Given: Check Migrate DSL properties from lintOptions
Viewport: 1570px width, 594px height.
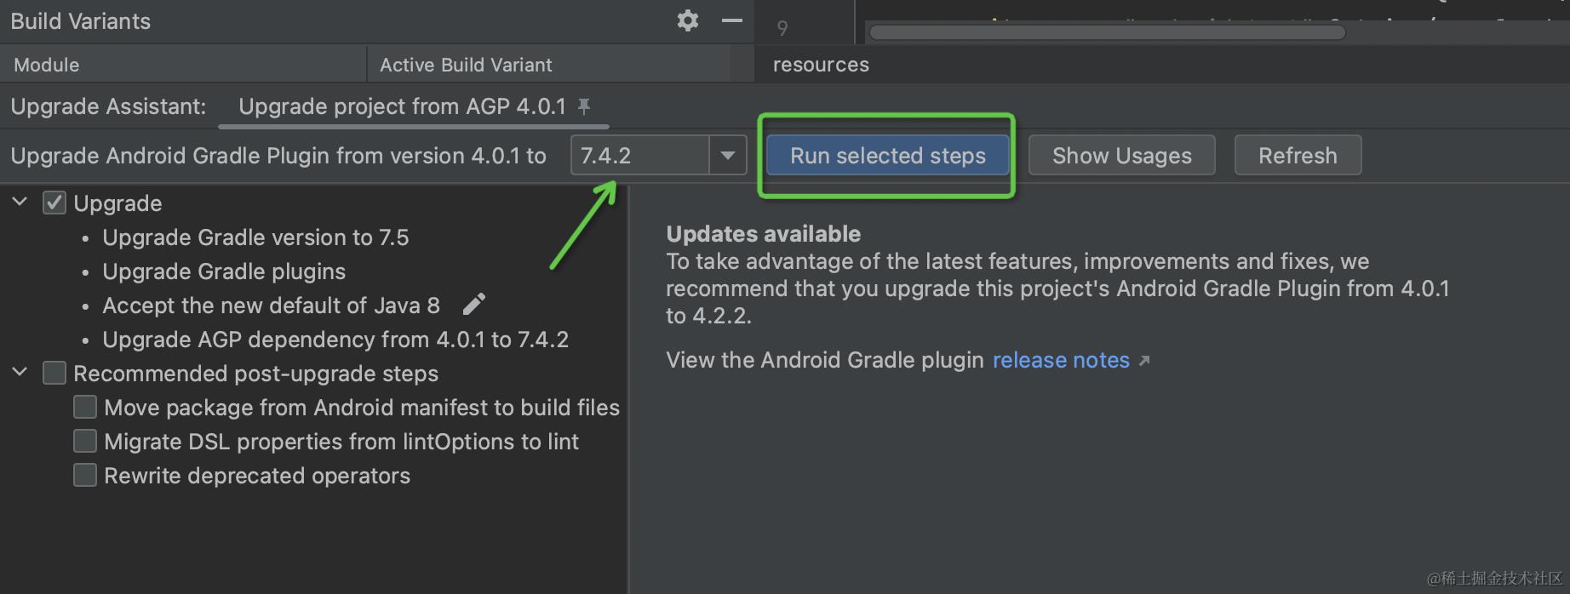Looking at the screenshot, I should (x=85, y=442).
